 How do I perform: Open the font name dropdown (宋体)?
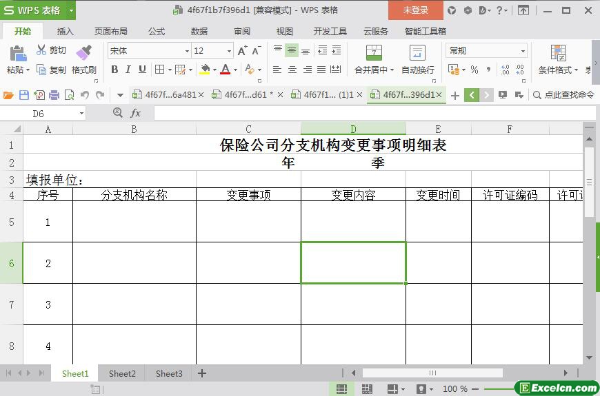[186, 51]
